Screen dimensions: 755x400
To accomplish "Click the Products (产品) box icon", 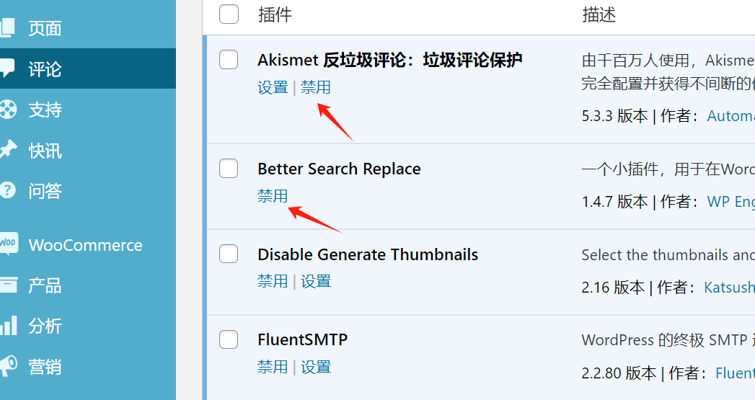I will (x=7, y=285).
